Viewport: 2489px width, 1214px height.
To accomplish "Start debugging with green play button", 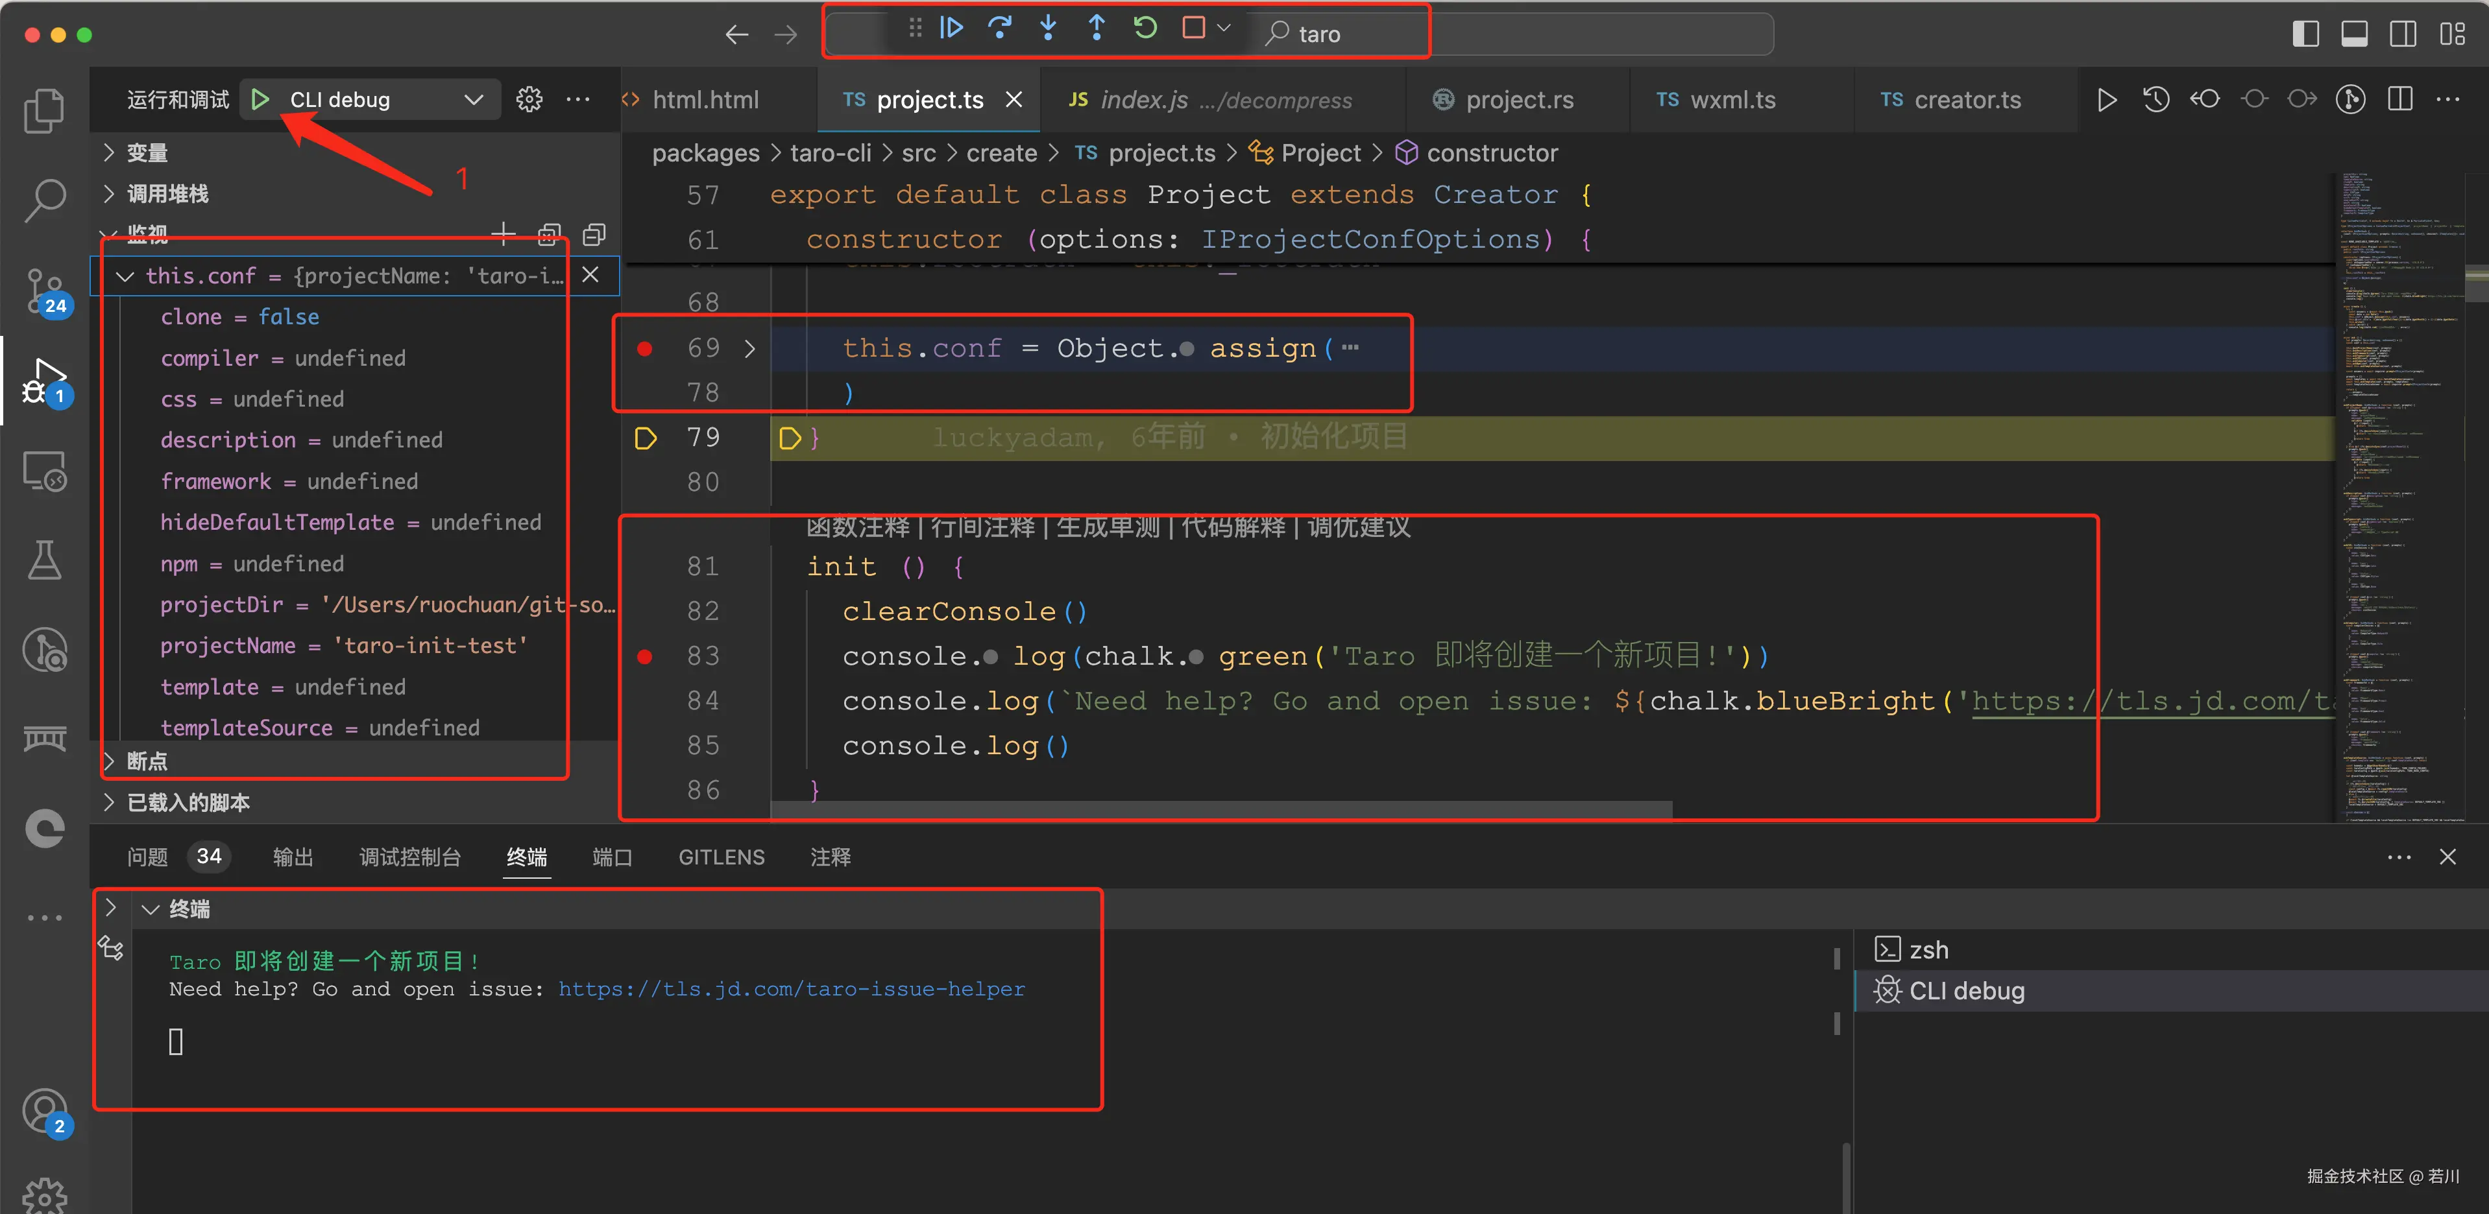I will (259, 99).
